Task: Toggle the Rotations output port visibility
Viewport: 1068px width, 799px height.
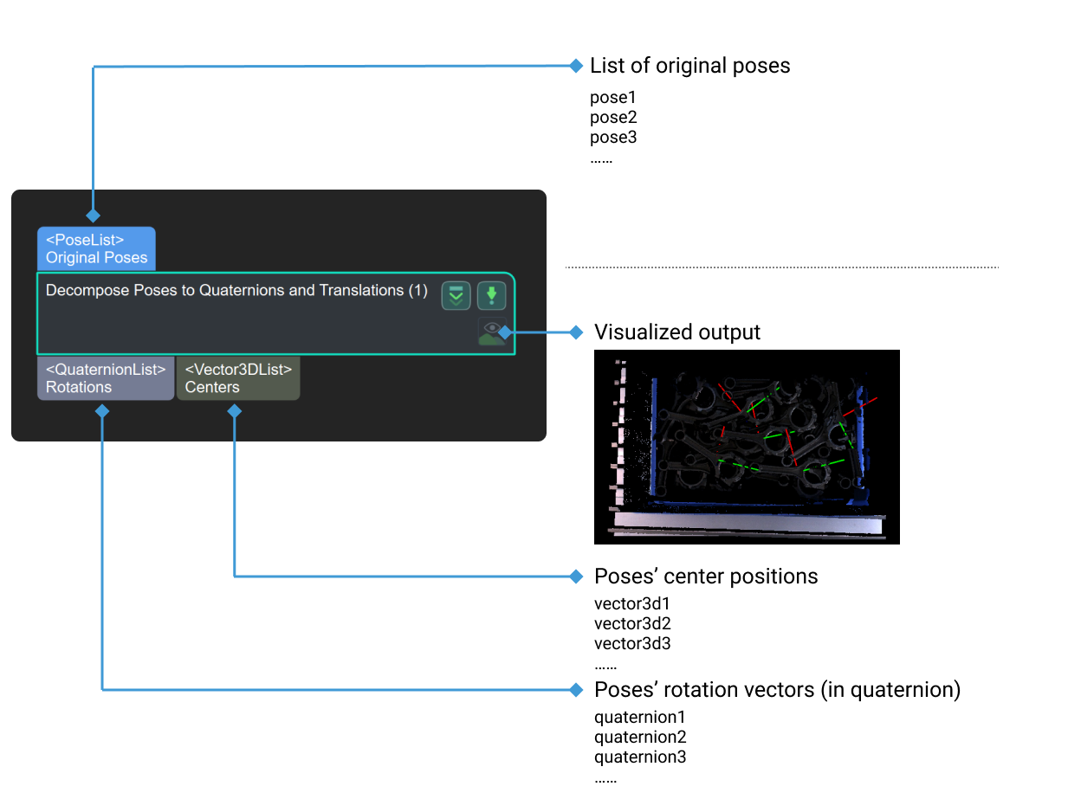Action: tap(104, 412)
